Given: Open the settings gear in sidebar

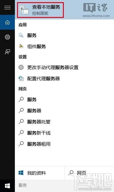Looking at the screenshot, I should (x=7, y=37).
